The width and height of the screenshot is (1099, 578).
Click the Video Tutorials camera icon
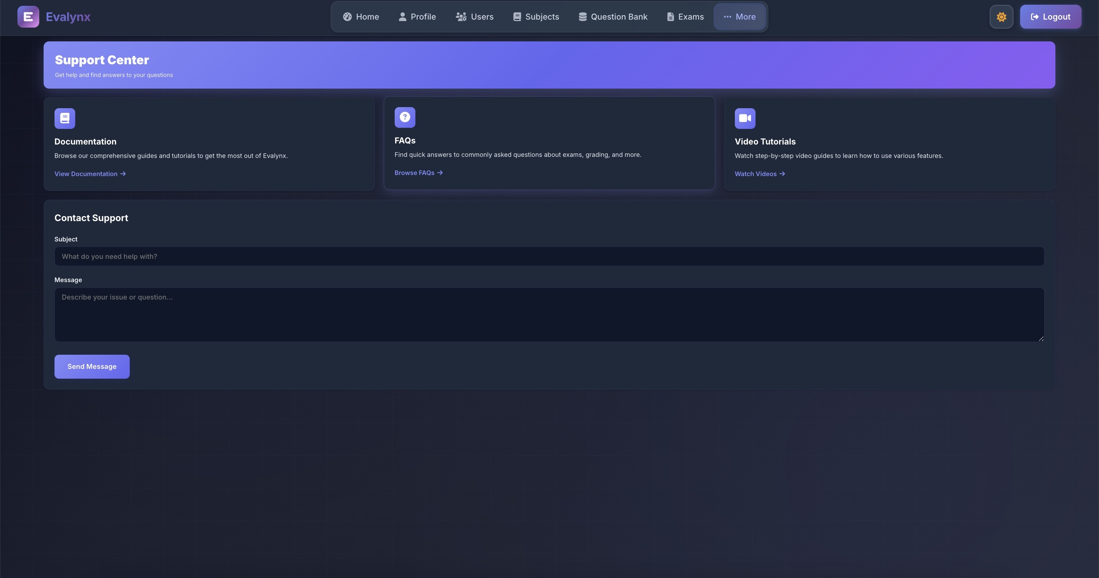pos(744,118)
